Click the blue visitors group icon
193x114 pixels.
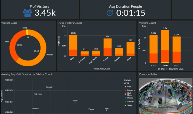coord(27,13)
